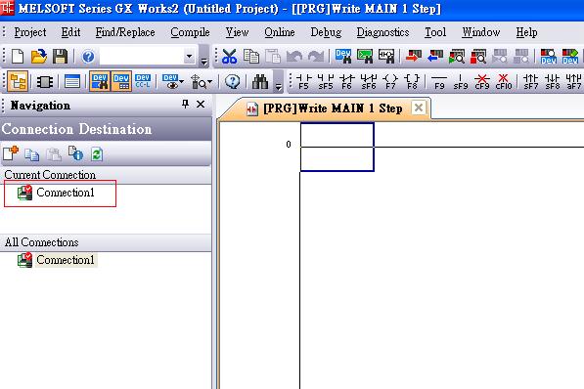The image size is (584, 389).
Task: Click the selected ladder cell at step 0
Action: tap(337, 147)
